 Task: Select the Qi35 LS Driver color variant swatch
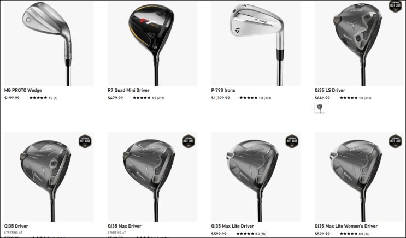320,108
